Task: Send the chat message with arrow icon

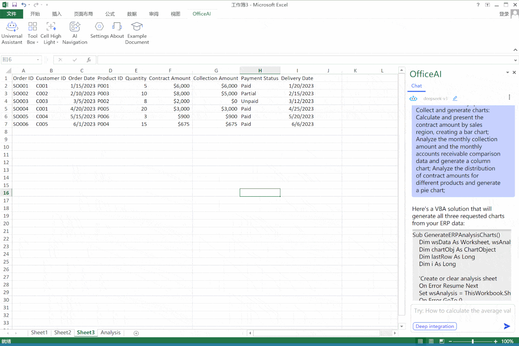Action: [x=507, y=326]
